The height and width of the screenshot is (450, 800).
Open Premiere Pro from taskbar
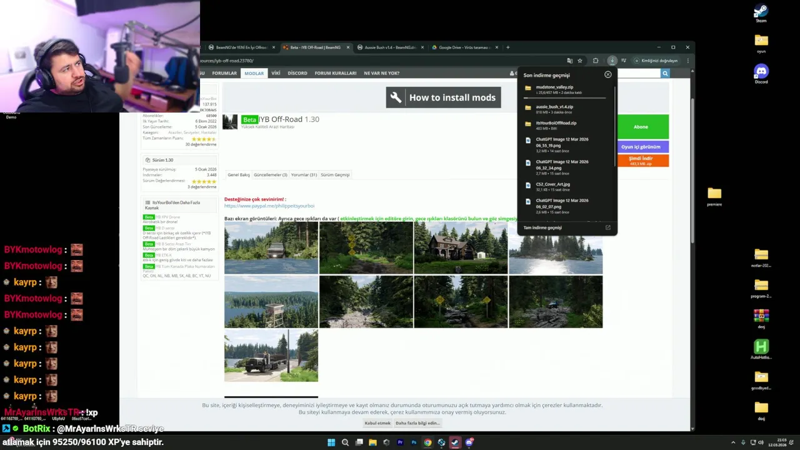tap(400, 442)
